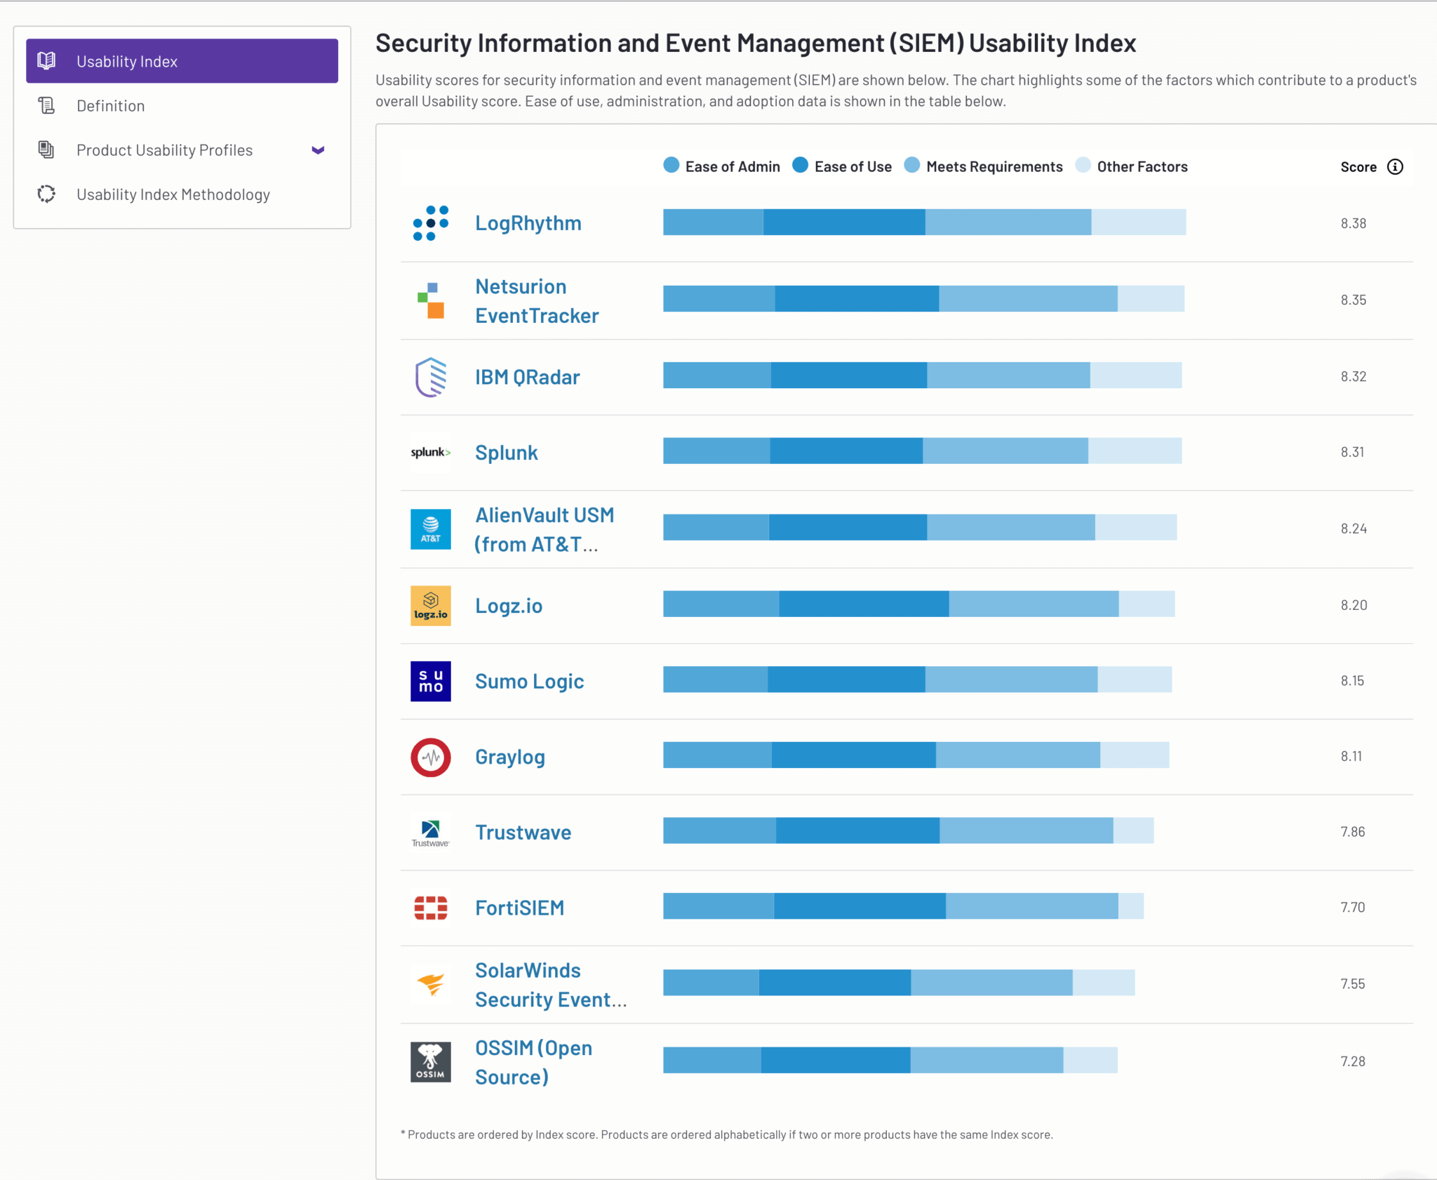Click the FortiSIEM red logo icon
Screen dimensions: 1437x1180
tap(430, 908)
